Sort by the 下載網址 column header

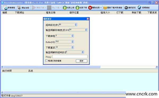(x=29, y=12)
